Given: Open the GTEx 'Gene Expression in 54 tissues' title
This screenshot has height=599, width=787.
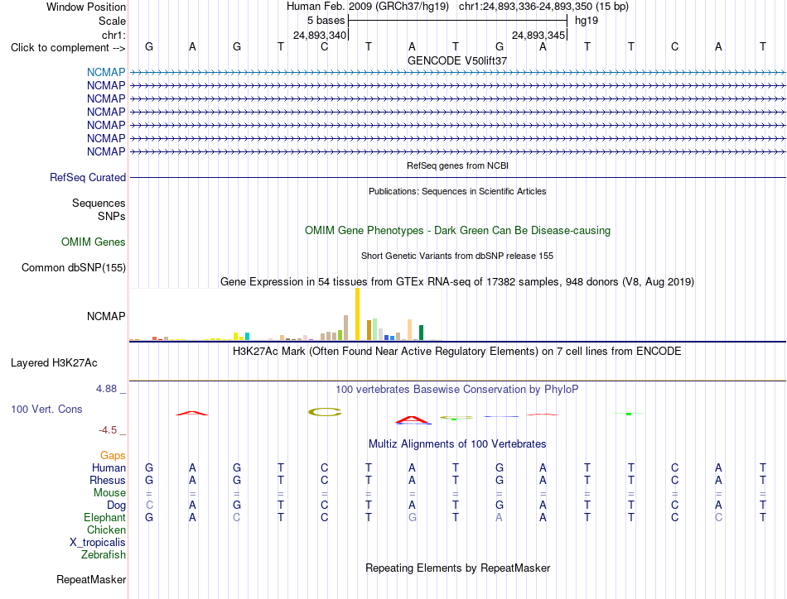Looking at the screenshot, I should 457,281.
